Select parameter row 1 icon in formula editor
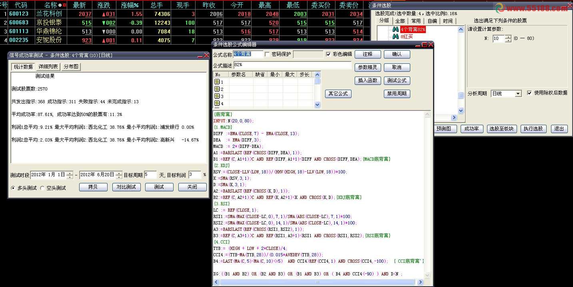This screenshot has width=573, height=287. point(217,82)
